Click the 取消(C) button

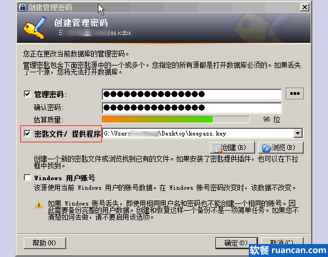[282, 242]
